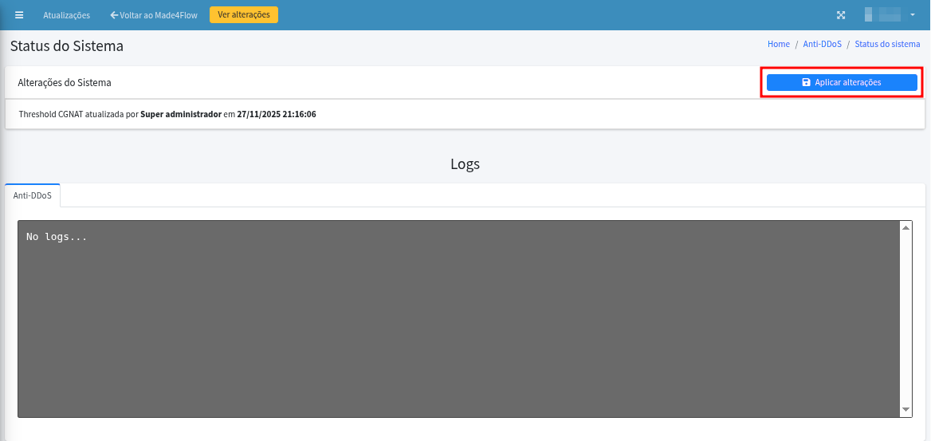Toggle fullscreen with the expand arrows icon

click(840, 15)
